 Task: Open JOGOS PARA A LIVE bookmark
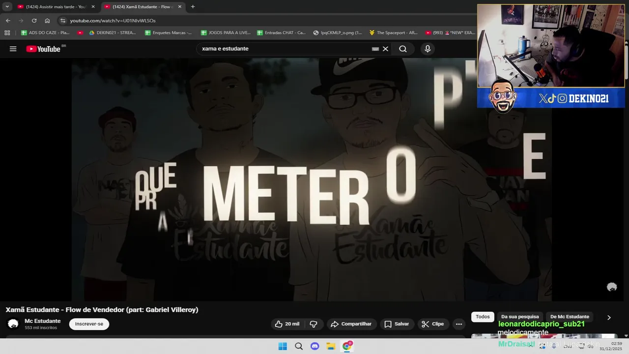click(x=226, y=33)
